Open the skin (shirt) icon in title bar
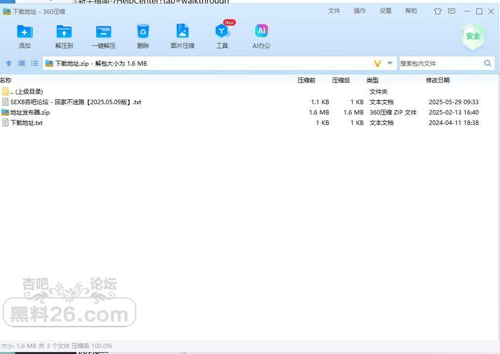 pyautogui.click(x=438, y=11)
